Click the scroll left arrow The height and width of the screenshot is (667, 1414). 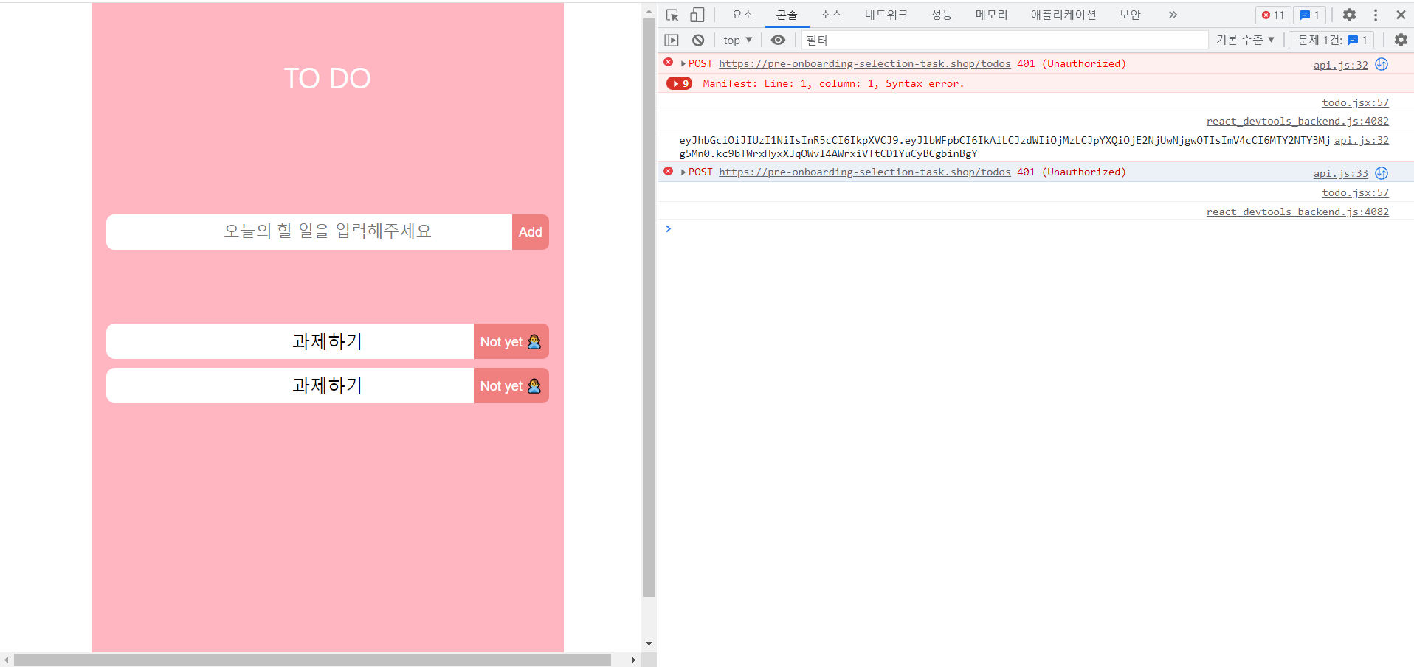tap(6, 660)
